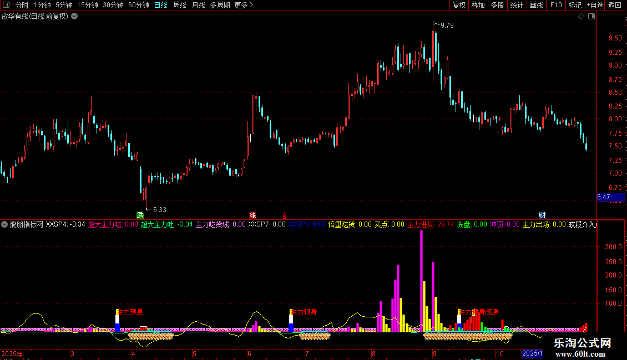This screenshot has height=360, width=627.
Task: Click the 6.33 low price label
Action: 160,210
